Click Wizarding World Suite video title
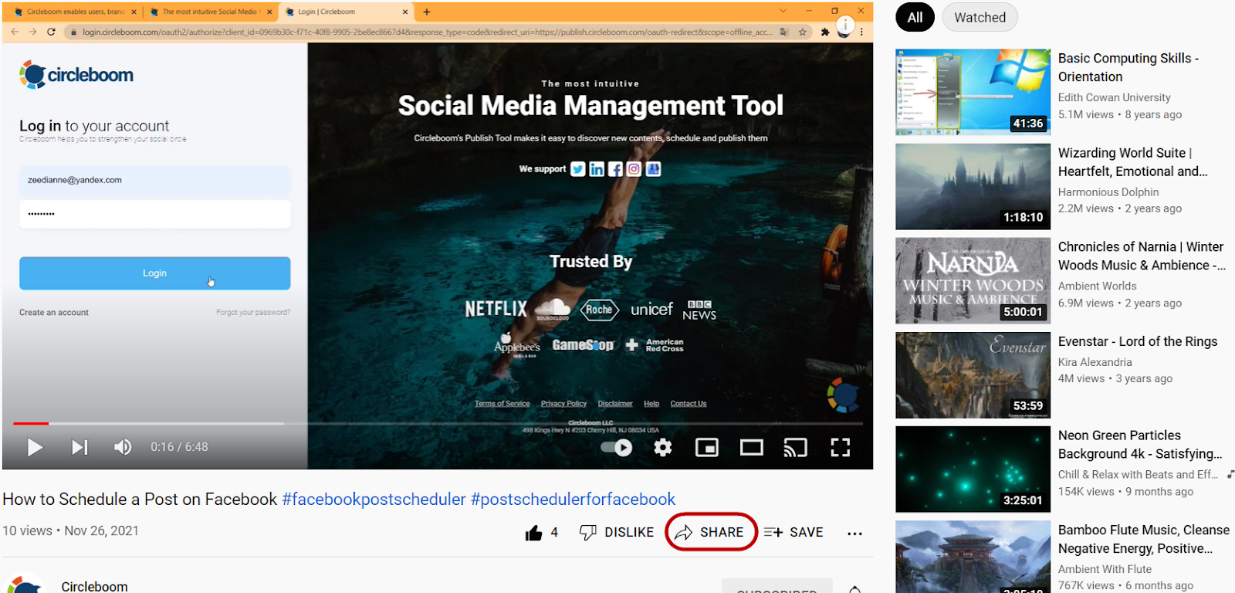The height and width of the screenshot is (593, 1235). click(1132, 162)
